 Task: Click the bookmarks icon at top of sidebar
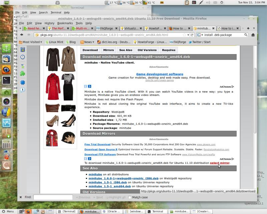(x=23, y=49)
